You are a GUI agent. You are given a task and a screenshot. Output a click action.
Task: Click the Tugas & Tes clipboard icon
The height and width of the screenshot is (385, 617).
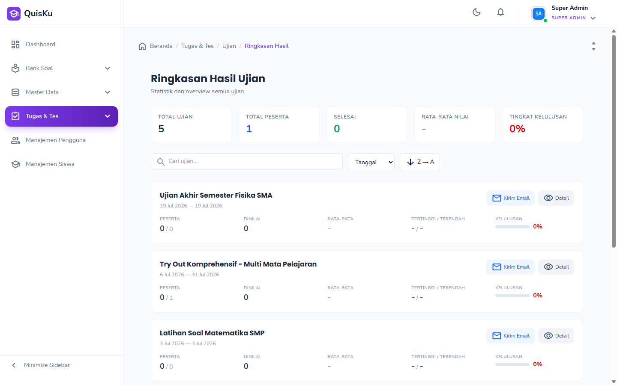point(15,116)
